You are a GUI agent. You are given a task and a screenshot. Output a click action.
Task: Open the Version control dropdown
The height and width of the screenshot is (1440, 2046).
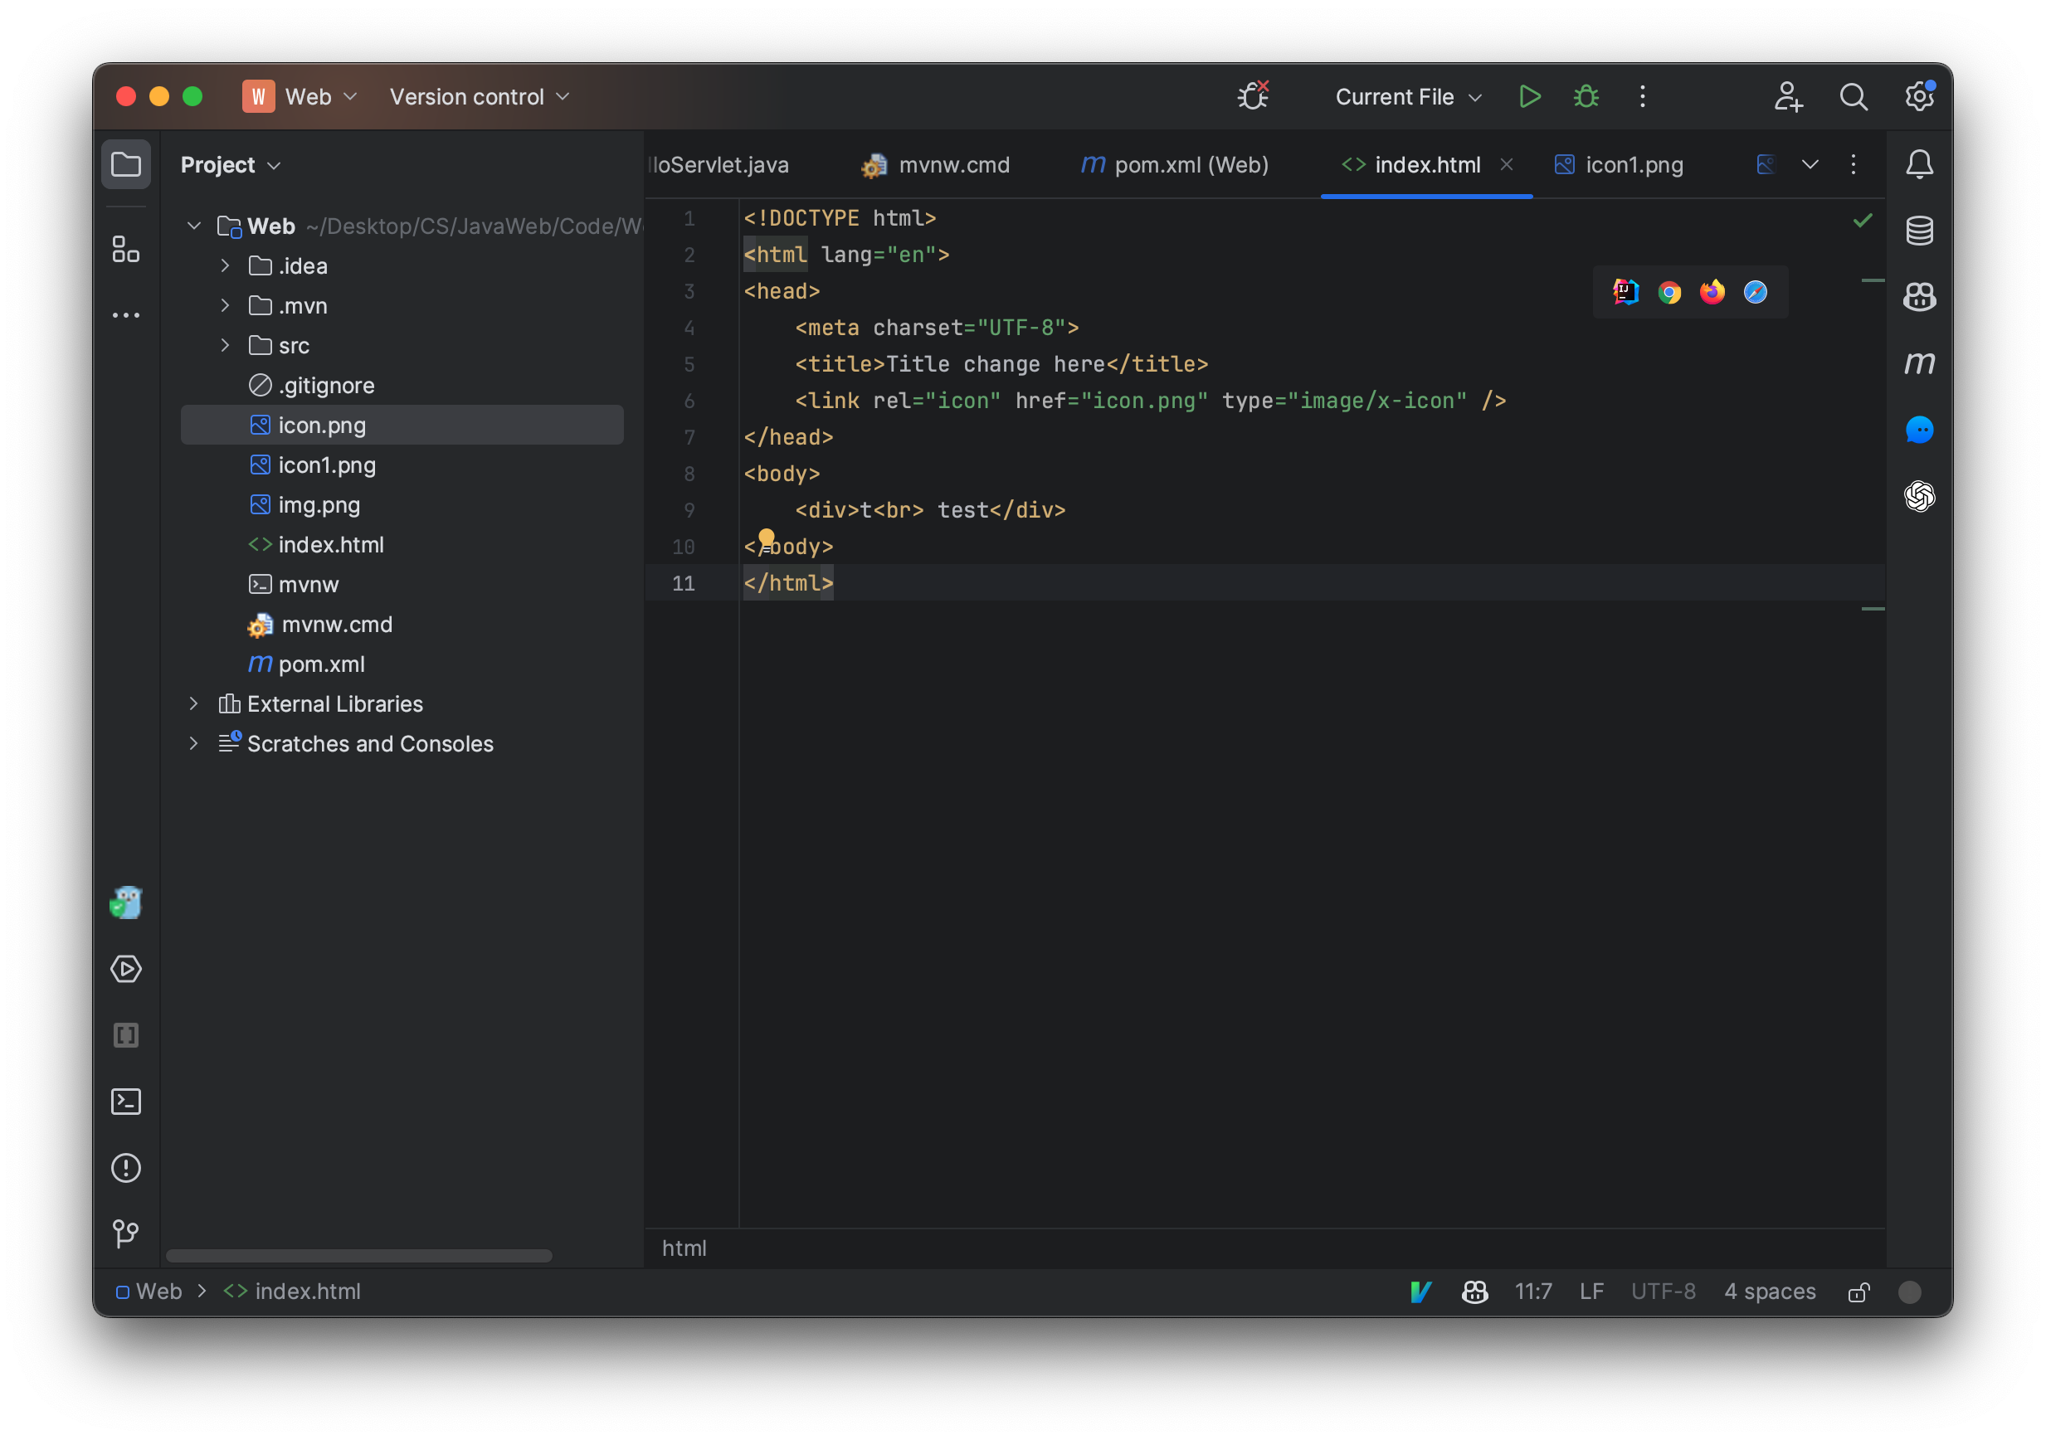[480, 96]
